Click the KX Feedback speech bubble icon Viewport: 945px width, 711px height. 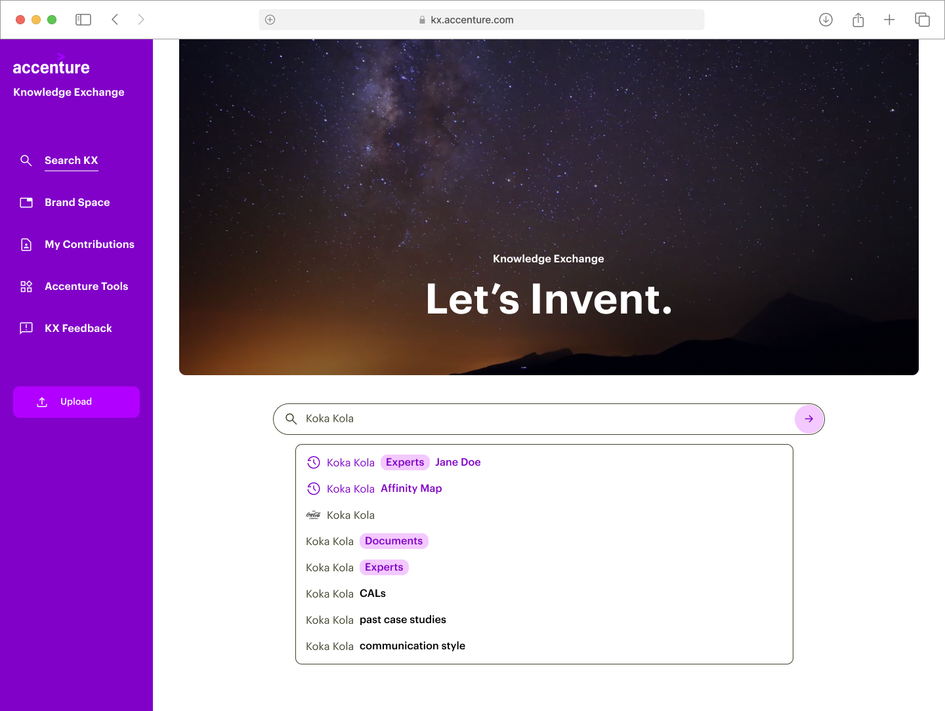point(26,328)
